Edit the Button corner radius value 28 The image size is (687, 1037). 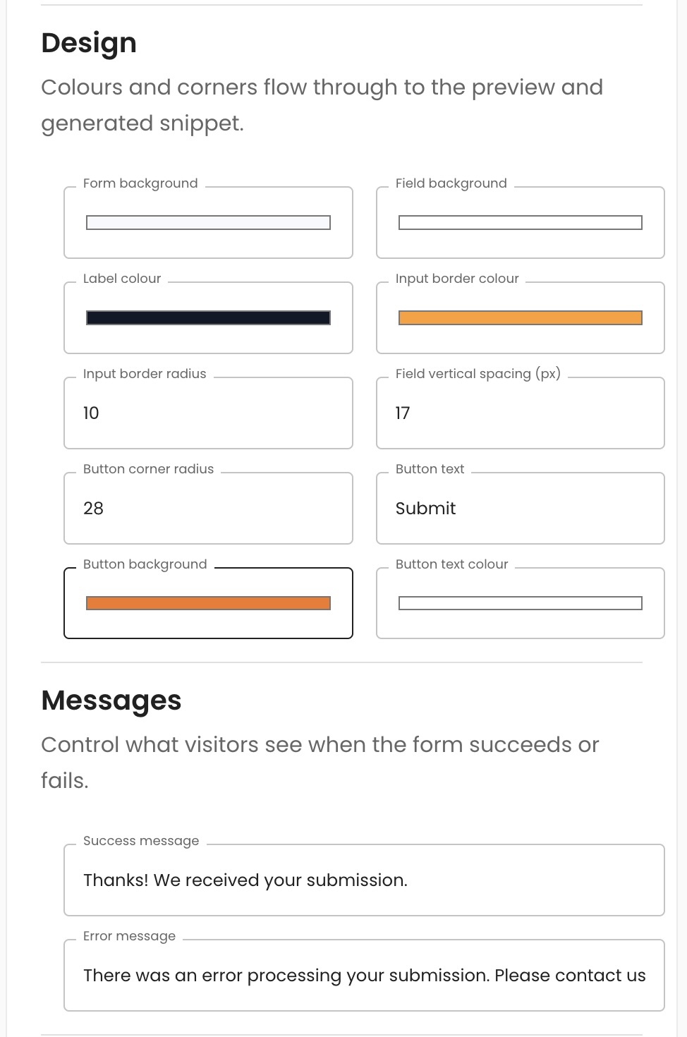pos(208,509)
